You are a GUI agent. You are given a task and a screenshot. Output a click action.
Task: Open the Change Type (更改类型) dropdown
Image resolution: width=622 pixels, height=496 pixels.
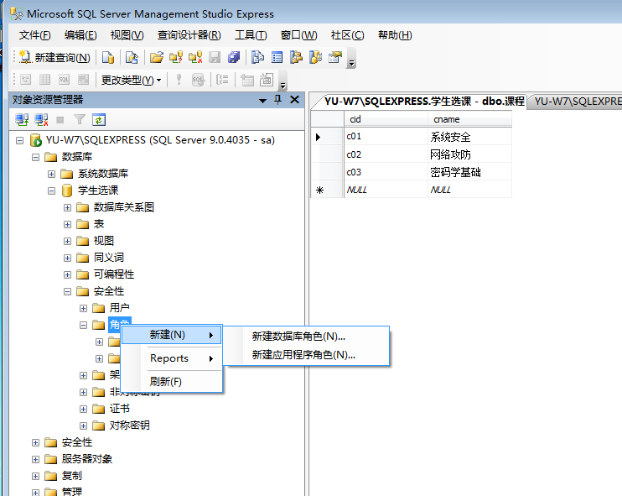(131, 81)
